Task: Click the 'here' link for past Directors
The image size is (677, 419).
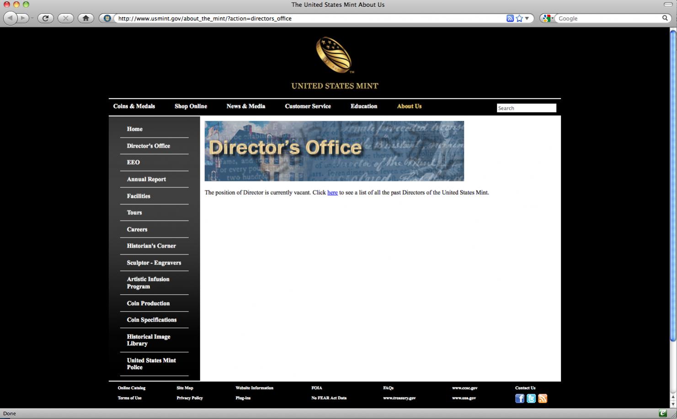Action: 332,192
